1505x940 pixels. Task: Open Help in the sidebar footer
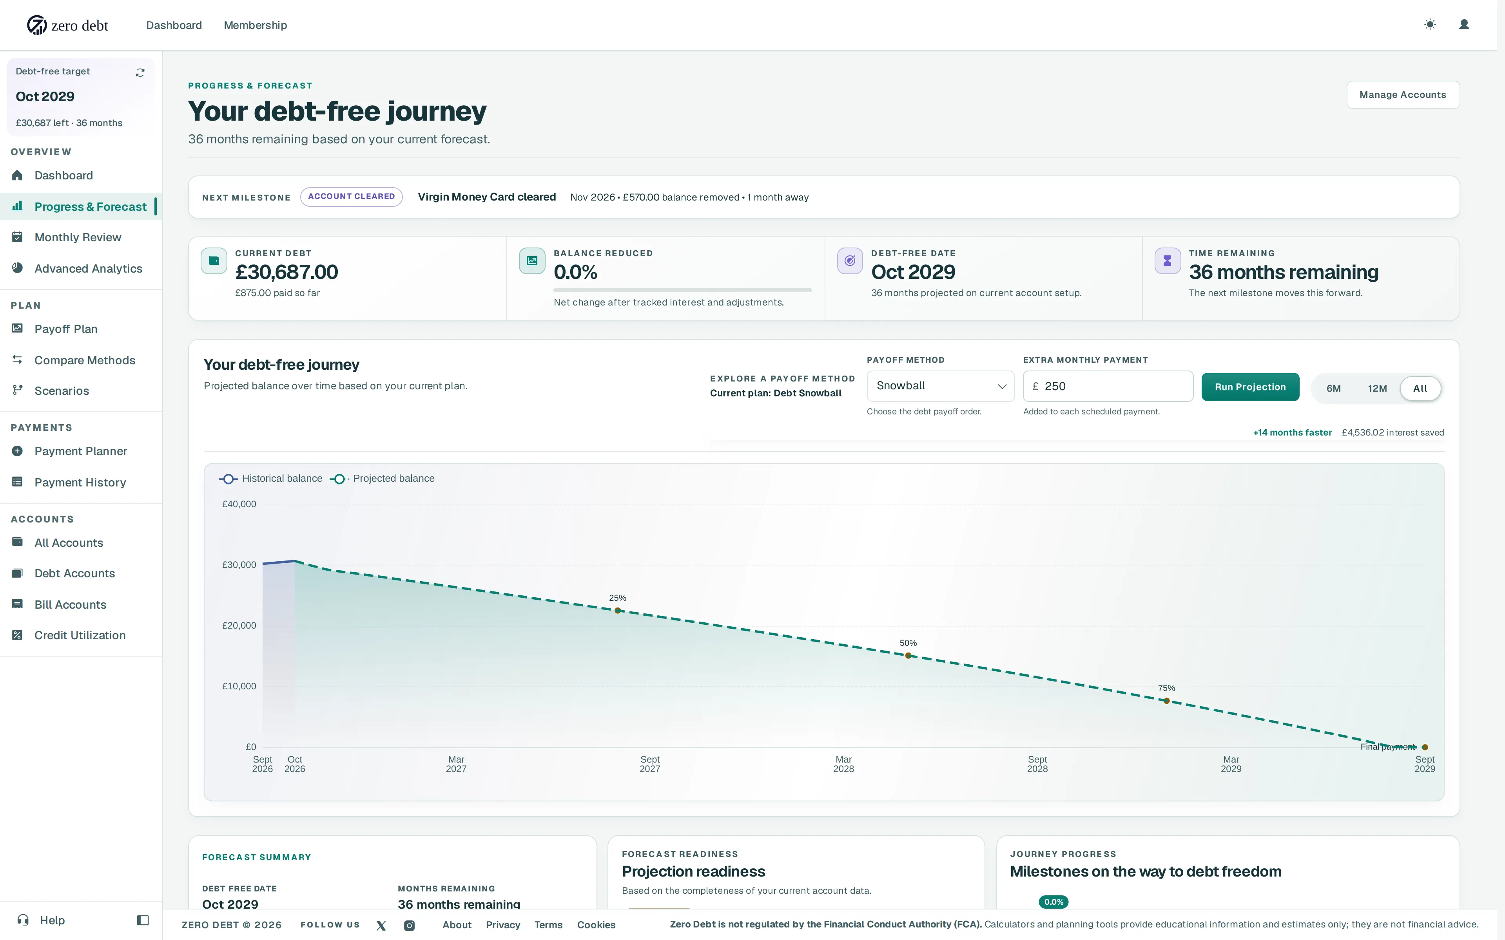coord(41,920)
